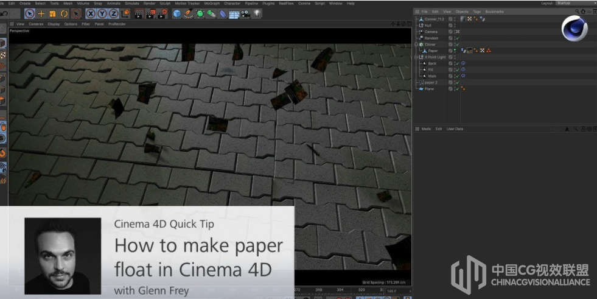597x299 pixels.
Task: Collapse the Cloner object tree
Action: tap(416, 44)
